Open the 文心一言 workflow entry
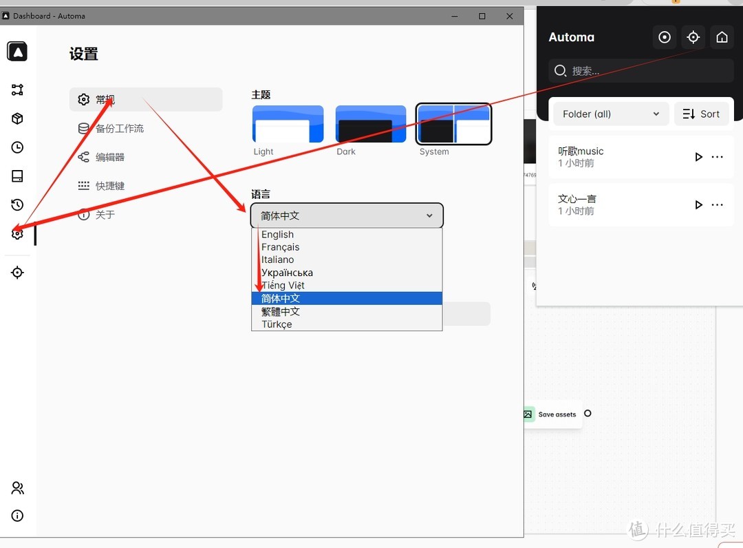743x548 pixels. (641, 204)
